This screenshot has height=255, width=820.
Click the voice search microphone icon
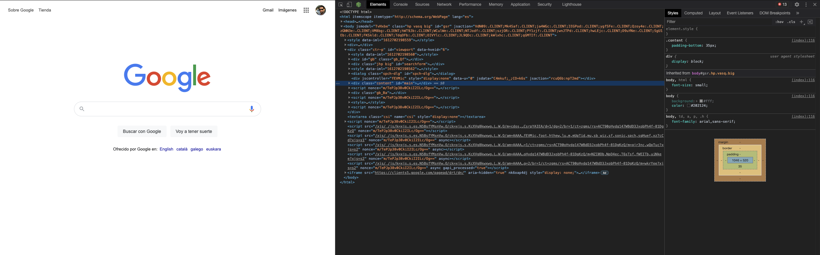(x=252, y=109)
